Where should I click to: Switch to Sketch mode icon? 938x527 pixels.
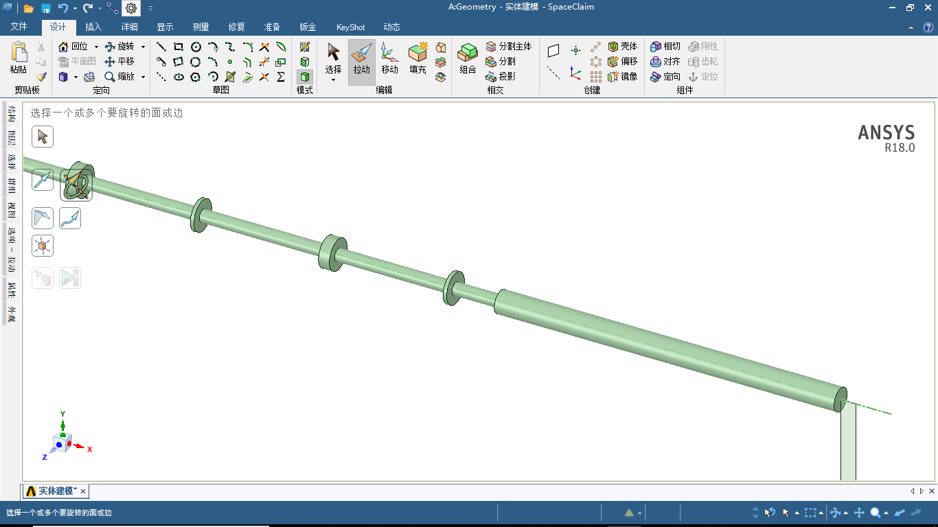[305, 47]
